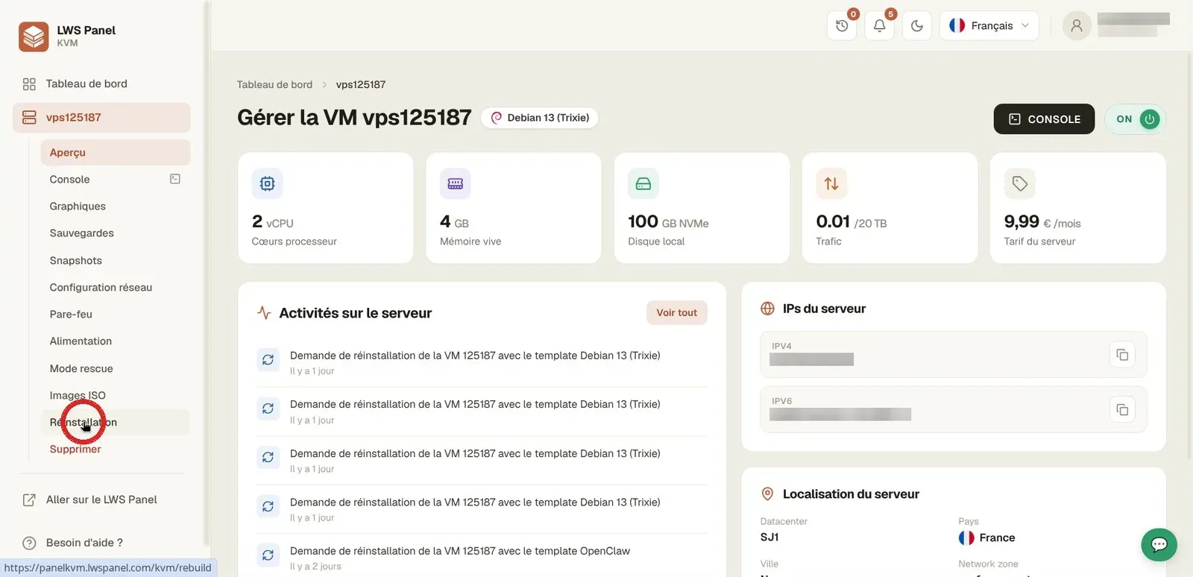Open the history clock icon in header
This screenshot has height=577, width=1193.
click(842, 26)
